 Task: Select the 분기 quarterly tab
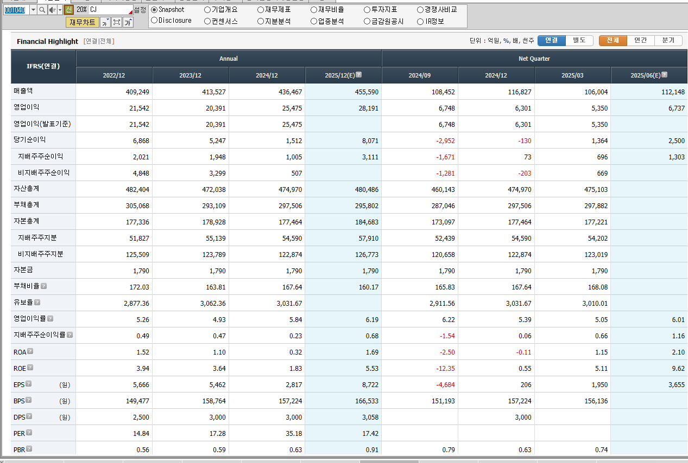pyautogui.click(x=668, y=41)
